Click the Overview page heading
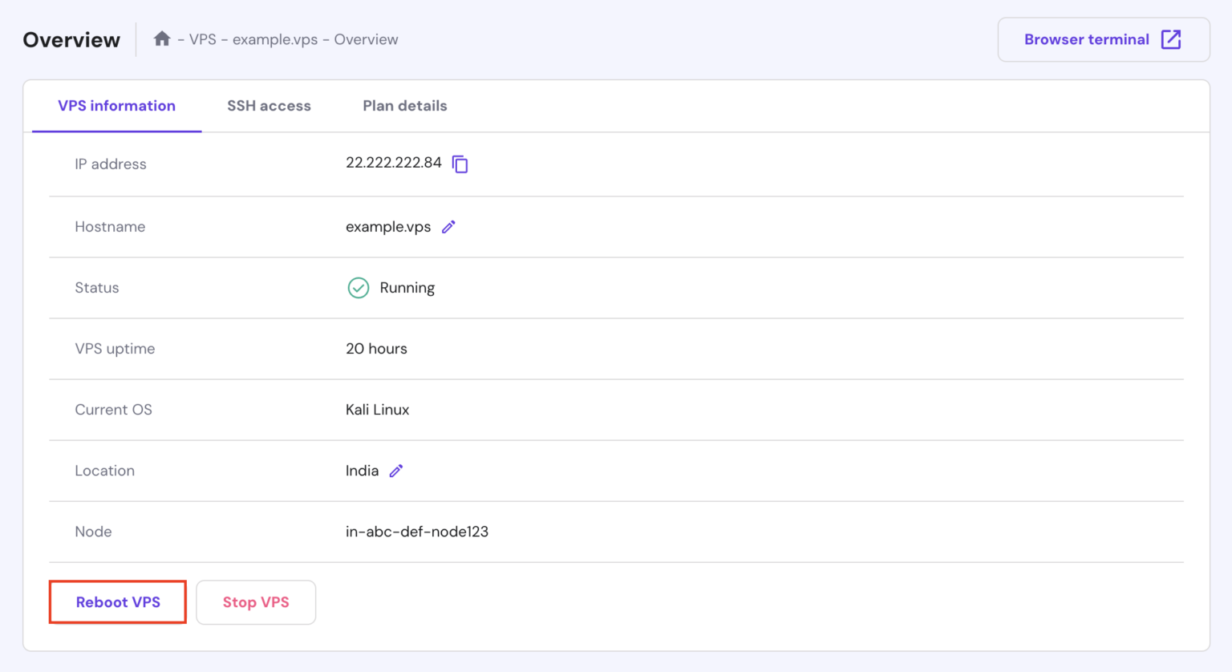Viewport: 1232px width, 672px height. [x=71, y=40]
